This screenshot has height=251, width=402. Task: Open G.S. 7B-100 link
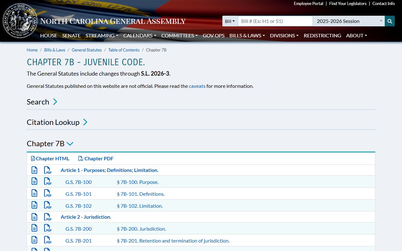(x=79, y=182)
